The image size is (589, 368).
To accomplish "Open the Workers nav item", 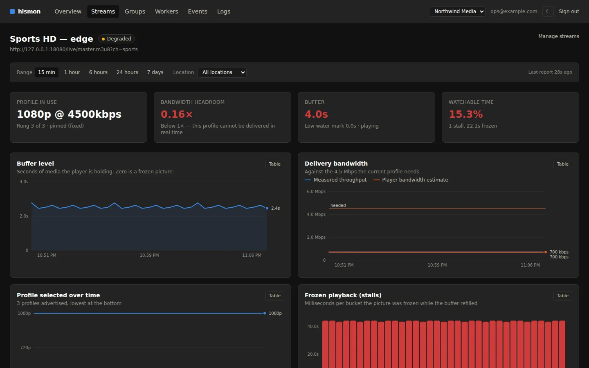I will click(166, 11).
